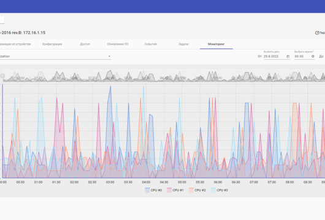Screen dimensions: 325x220
Task: Open the Обновление ПО tab
Action: [118, 44]
